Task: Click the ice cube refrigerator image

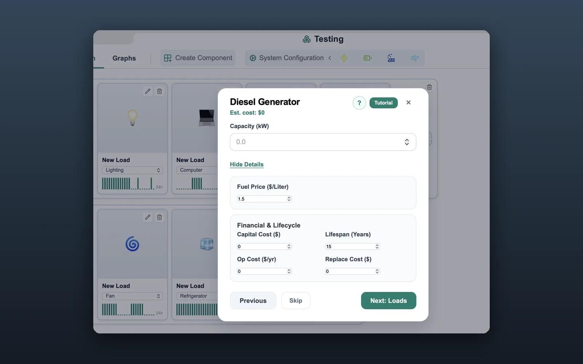Action: coord(207,244)
